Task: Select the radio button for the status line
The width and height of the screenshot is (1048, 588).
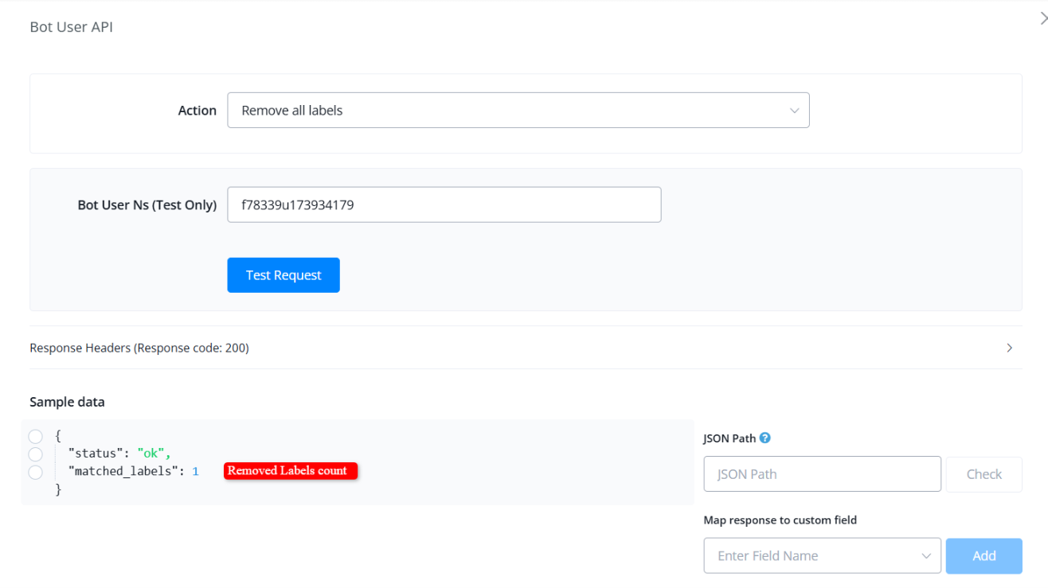Action: (35, 454)
